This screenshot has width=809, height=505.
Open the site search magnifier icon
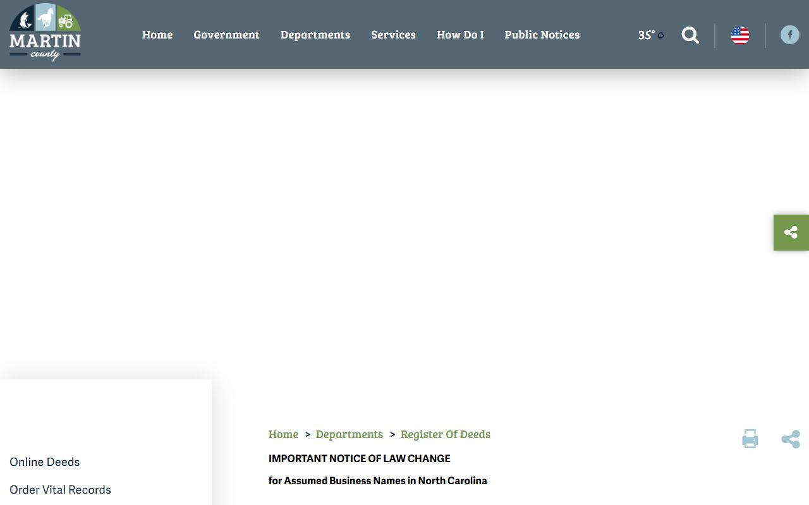(x=690, y=35)
